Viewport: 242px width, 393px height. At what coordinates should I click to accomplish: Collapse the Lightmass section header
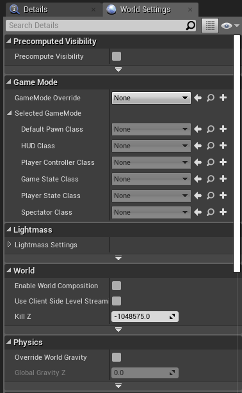click(x=8, y=229)
